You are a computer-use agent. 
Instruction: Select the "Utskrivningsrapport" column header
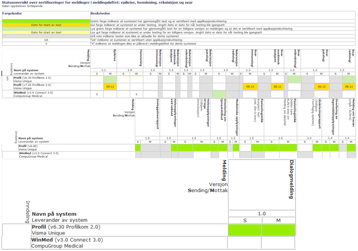point(320,114)
